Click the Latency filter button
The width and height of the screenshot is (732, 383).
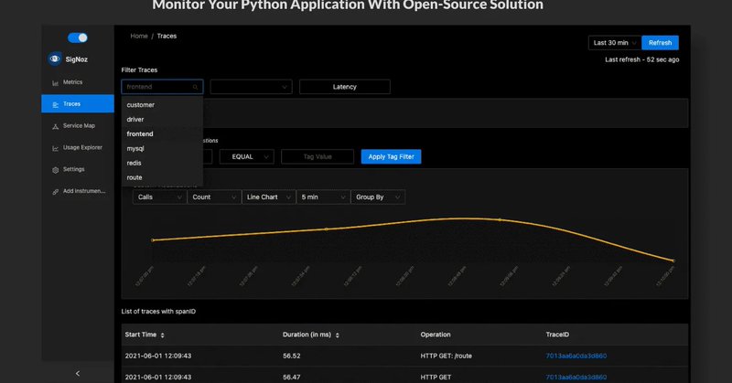[345, 87]
